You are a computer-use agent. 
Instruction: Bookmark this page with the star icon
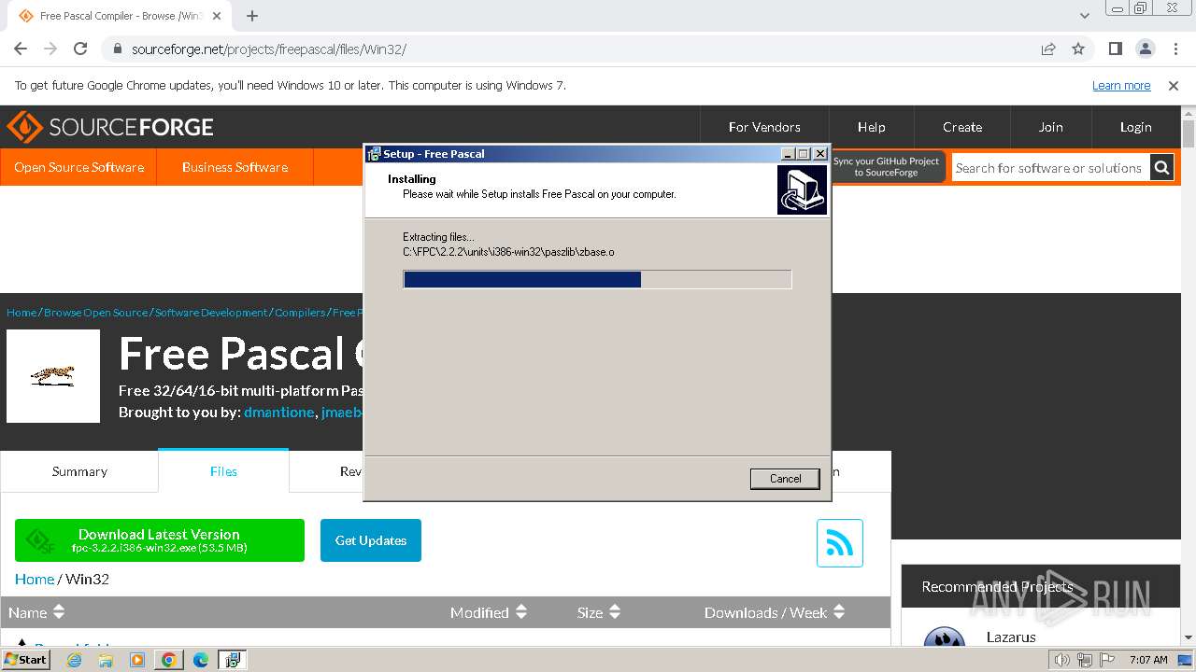tap(1078, 49)
